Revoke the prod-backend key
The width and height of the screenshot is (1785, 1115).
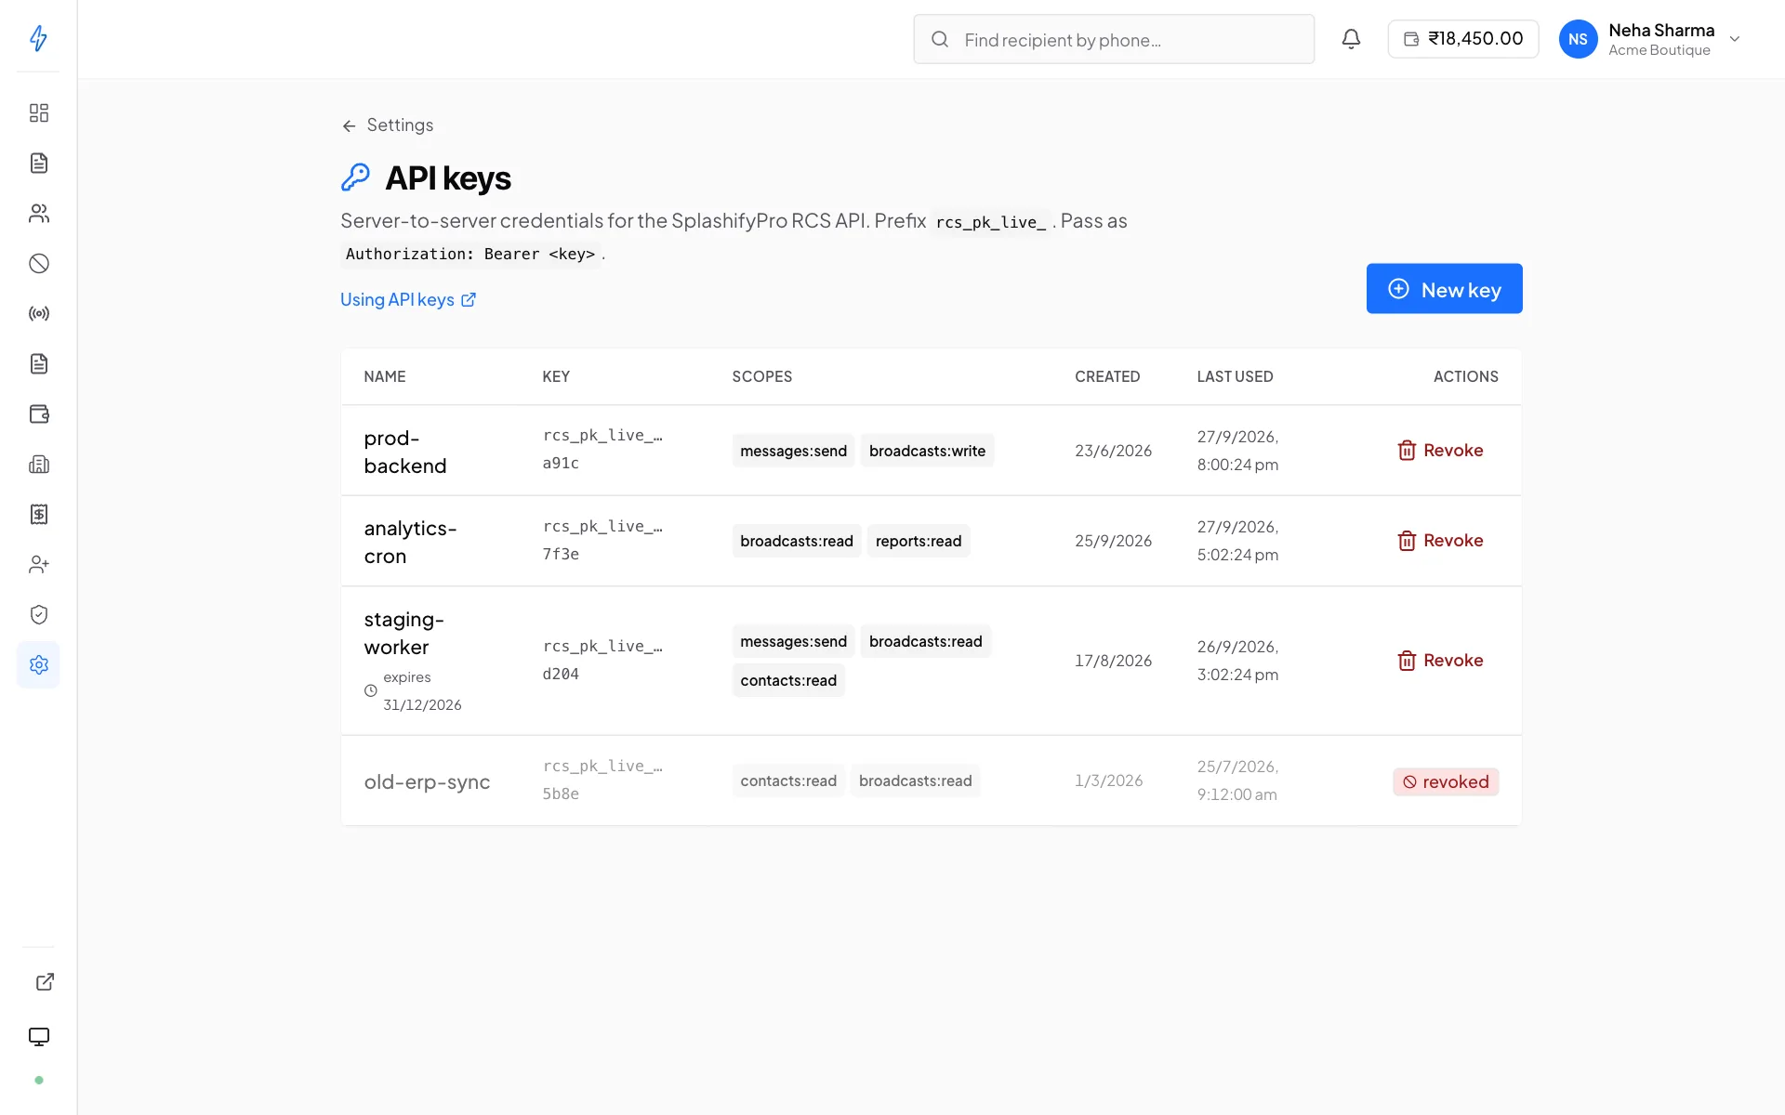(1440, 451)
